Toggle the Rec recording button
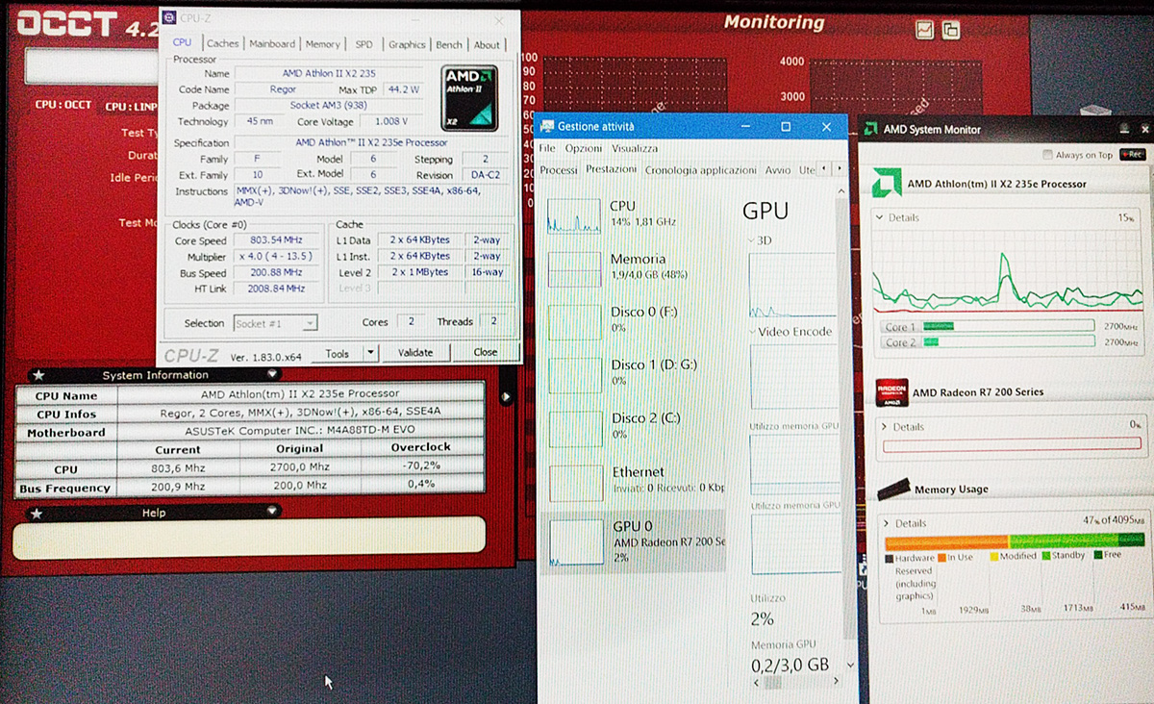Viewport: 1154px width, 704px height. point(1133,154)
